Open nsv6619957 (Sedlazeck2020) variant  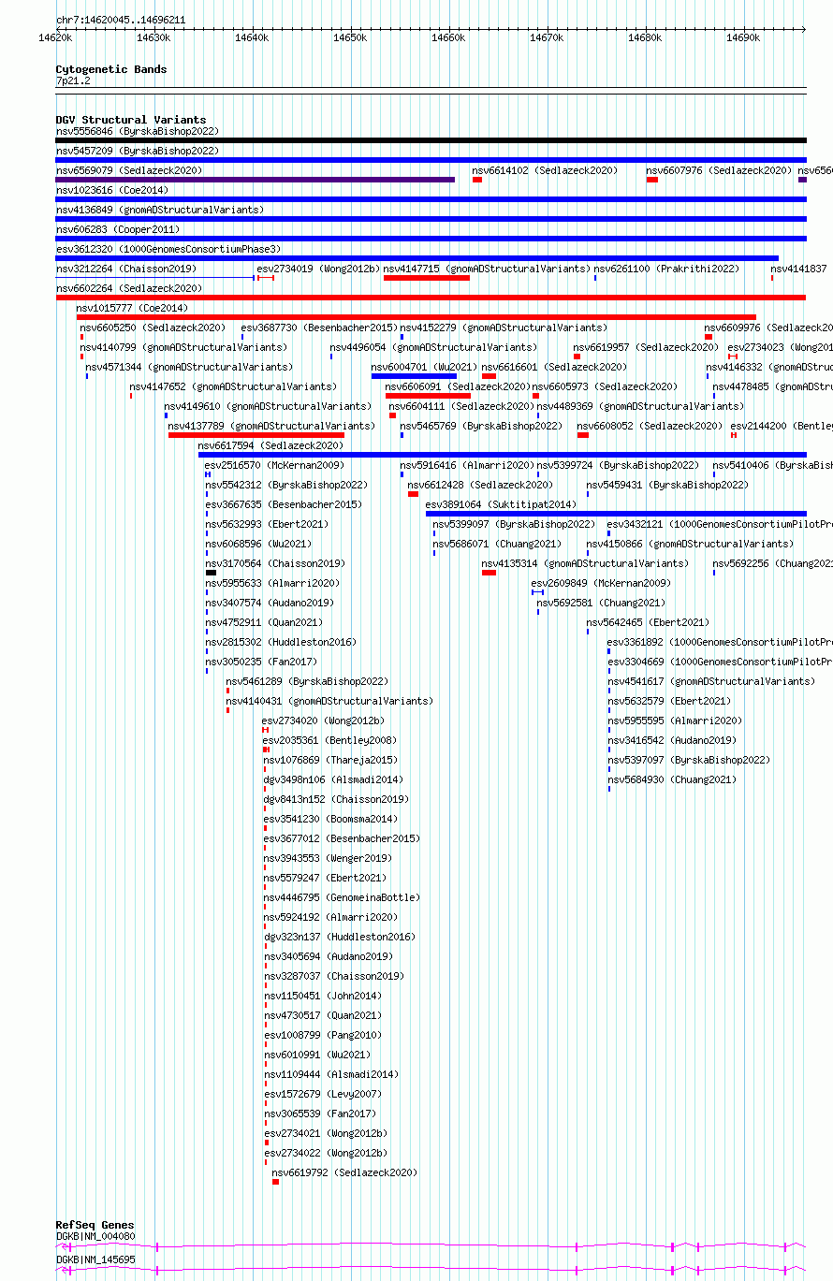(647, 347)
